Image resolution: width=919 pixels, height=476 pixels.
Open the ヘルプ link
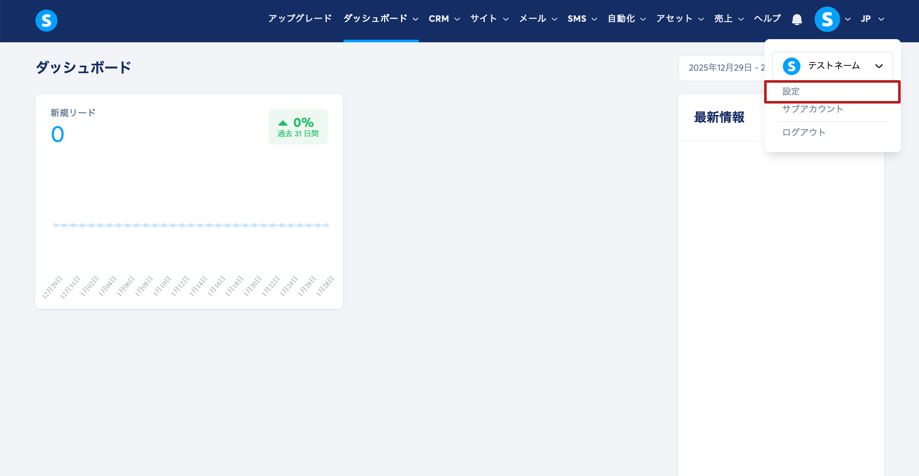pos(767,19)
